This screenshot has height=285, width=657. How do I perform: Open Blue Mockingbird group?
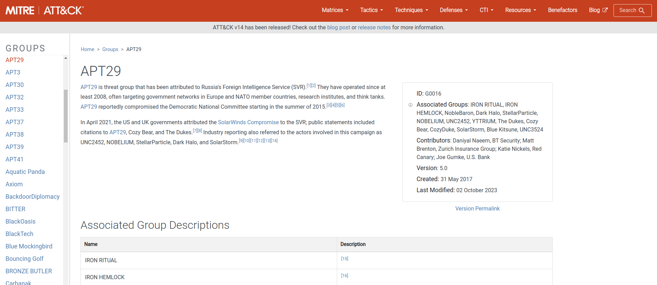point(29,246)
